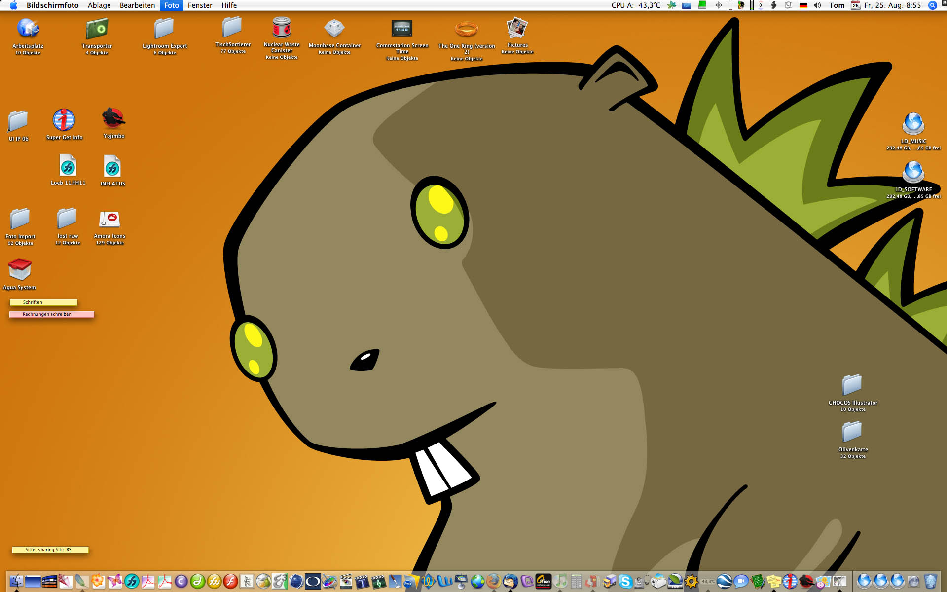Open the Ablage menu
The width and height of the screenshot is (947, 592).
99,5
